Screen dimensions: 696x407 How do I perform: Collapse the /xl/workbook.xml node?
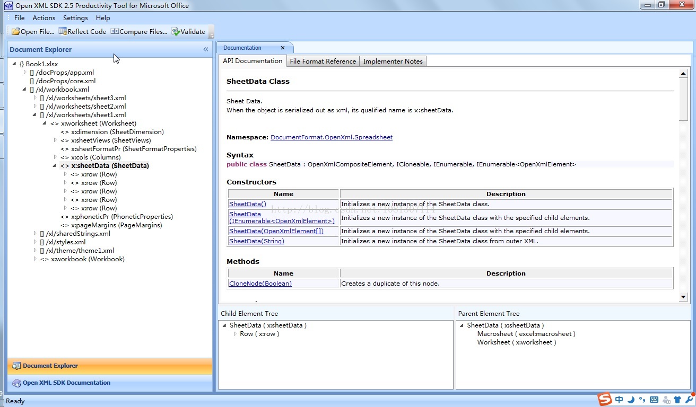tap(24, 90)
